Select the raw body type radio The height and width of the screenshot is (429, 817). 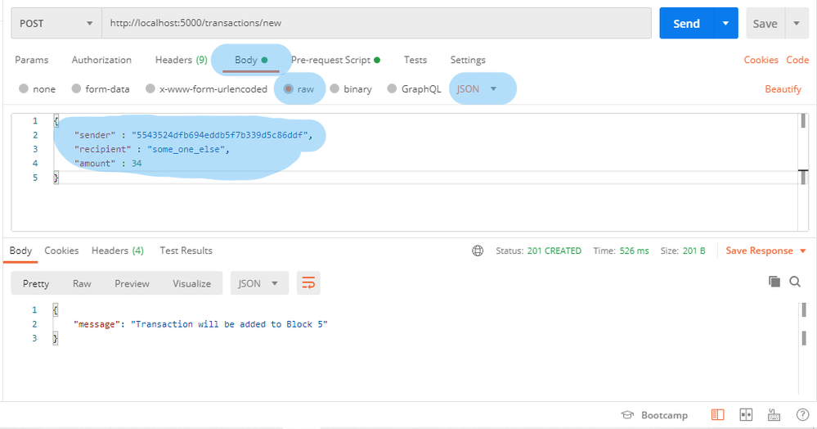pyautogui.click(x=288, y=88)
